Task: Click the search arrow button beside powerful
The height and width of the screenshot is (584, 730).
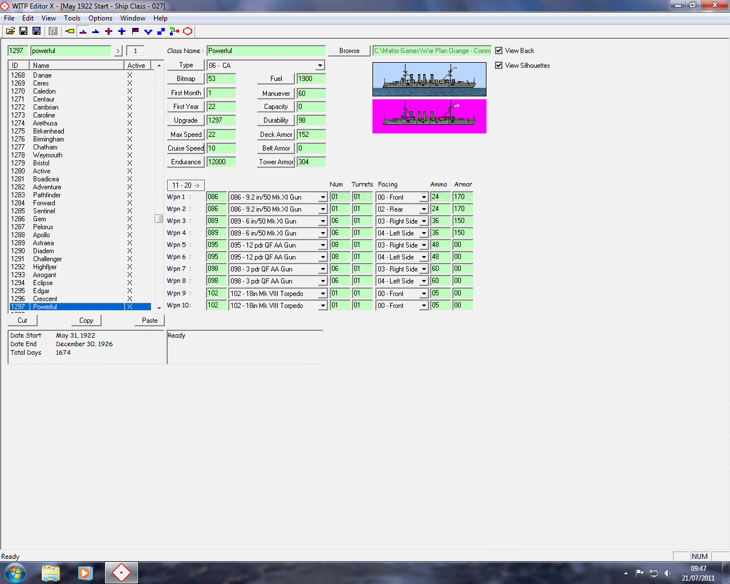Action: (x=118, y=51)
